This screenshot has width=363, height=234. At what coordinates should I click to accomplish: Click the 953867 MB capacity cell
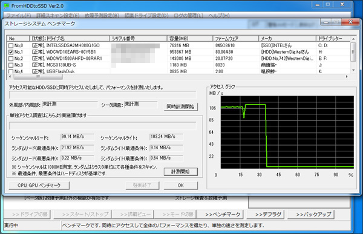point(180,52)
